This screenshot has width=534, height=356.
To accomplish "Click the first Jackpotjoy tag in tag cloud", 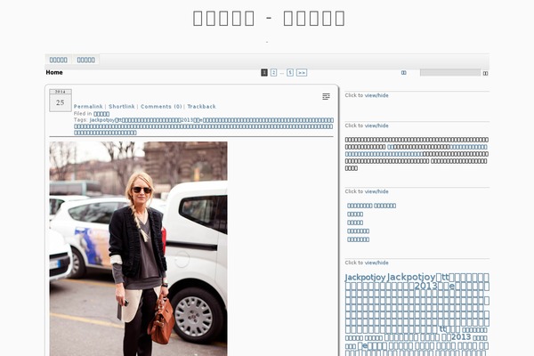I will [x=365, y=278].
